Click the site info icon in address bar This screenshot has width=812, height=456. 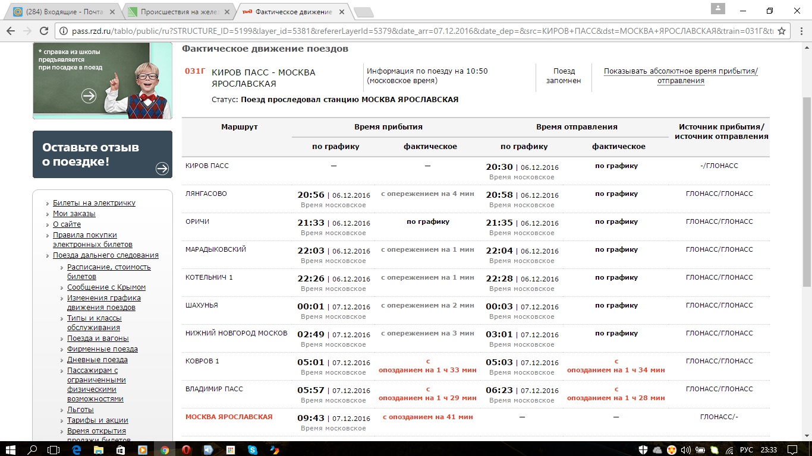tap(63, 31)
